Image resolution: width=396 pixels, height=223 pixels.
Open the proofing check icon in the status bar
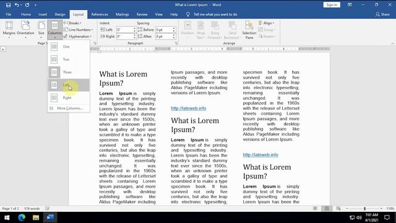click(47, 209)
